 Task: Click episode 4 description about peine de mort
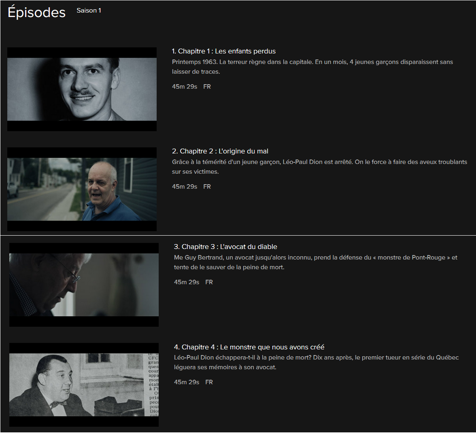click(x=316, y=362)
